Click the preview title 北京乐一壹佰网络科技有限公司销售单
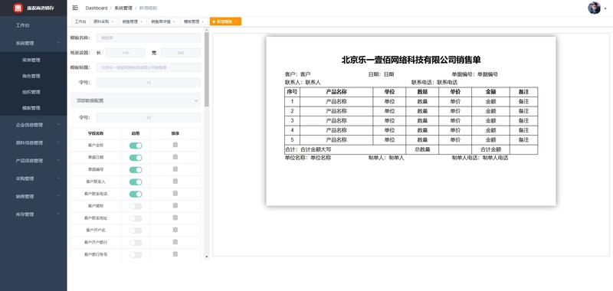Viewport: 613px width, 291px height. [411, 60]
